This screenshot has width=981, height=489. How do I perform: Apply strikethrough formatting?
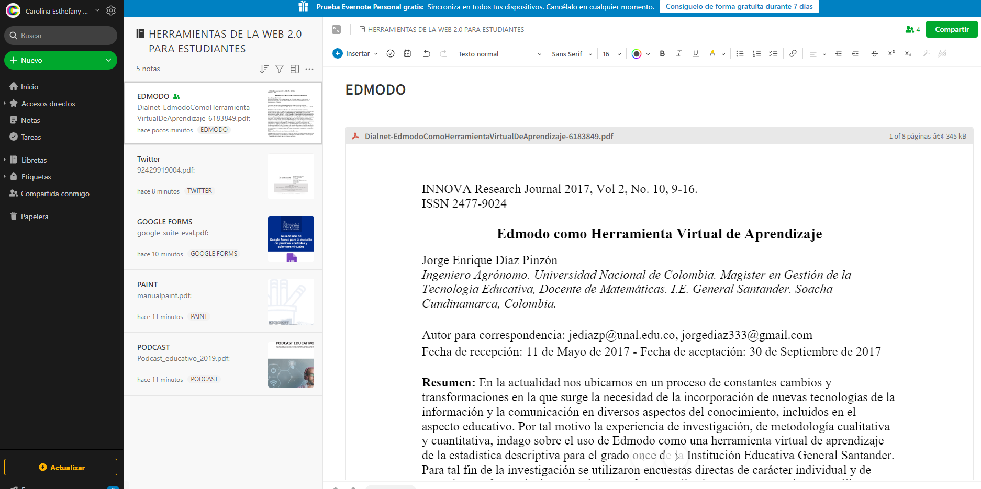click(x=875, y=53)
